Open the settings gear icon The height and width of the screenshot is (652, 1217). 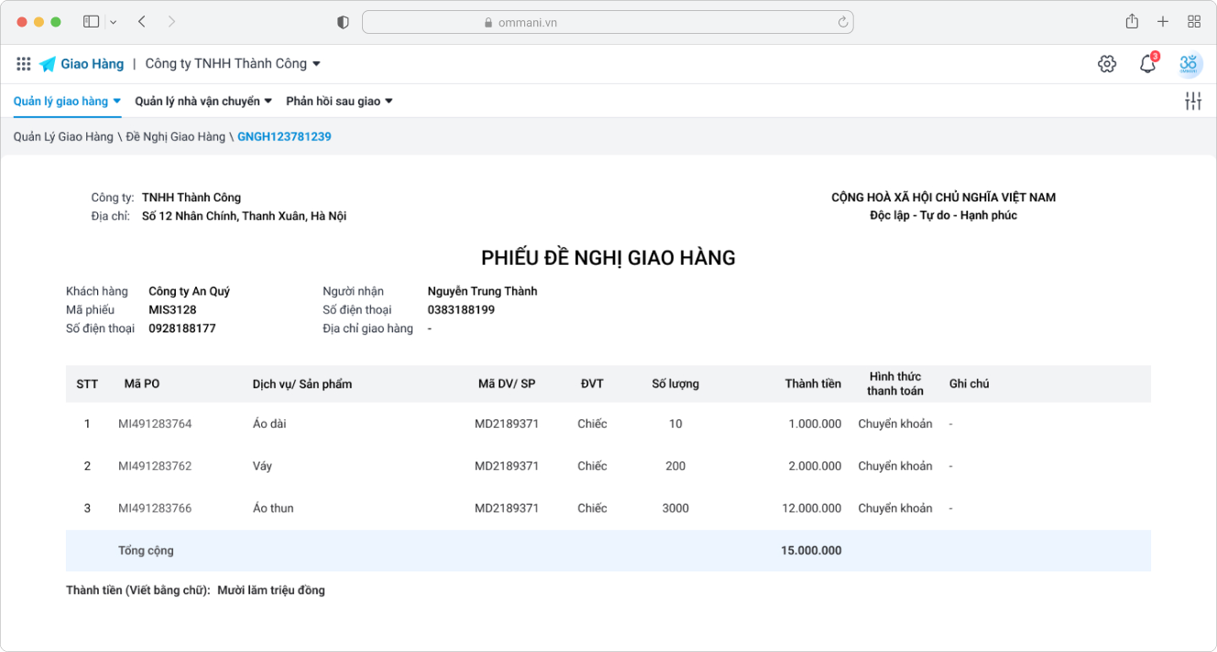[x=1107, y=64]
